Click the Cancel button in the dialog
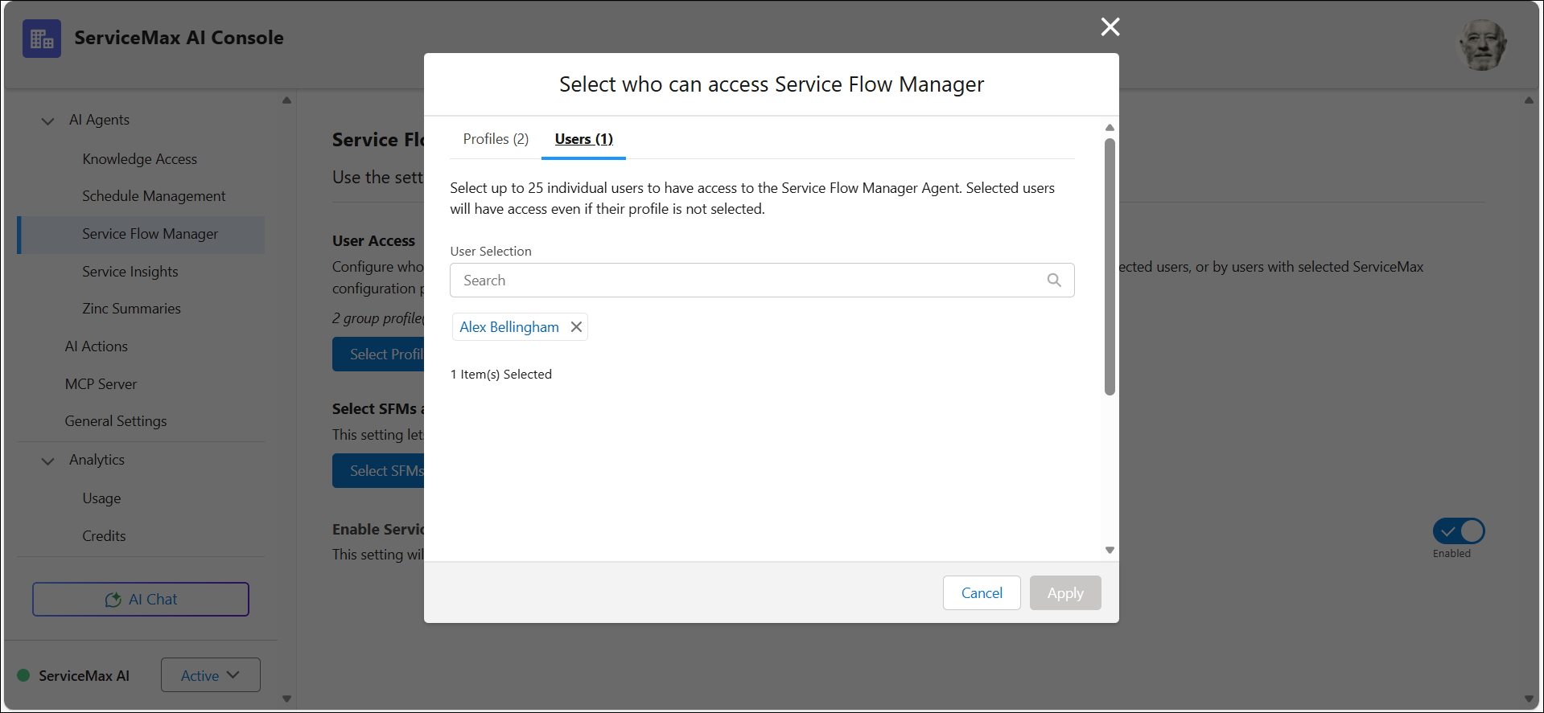The height and width of the screenshot is (713, 1544). (982, 593)
